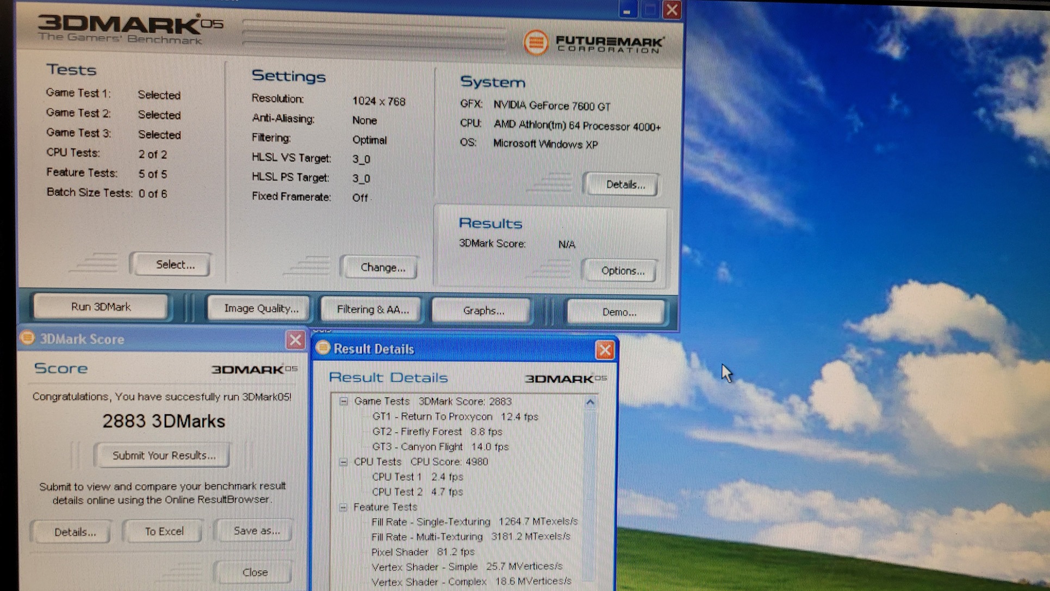Collapse the Feature Tests tree node
The width and height of the screenshot is (1050, 591).
click(x=343, y=507)
